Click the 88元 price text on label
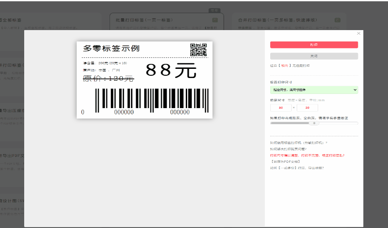This screenshot has height=228, width=388. [x=171, y=71]
